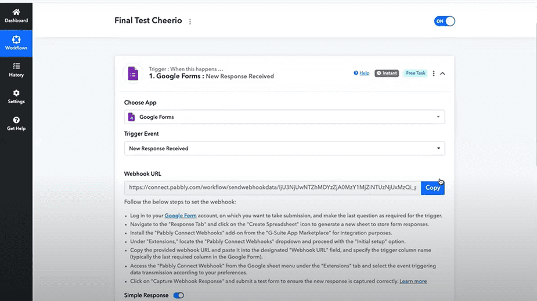Open three-dot menu beside workflow title
Viewport: 537px width, 301px height.
[190, 21]
